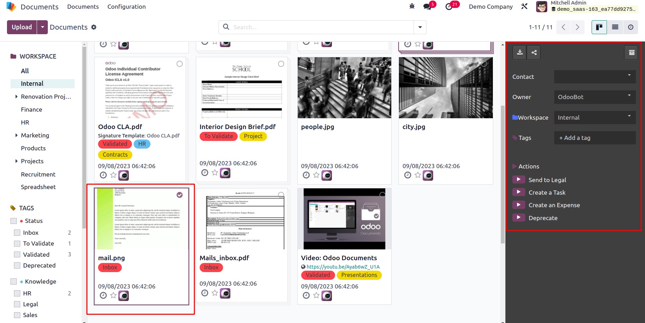Click the Download icon in details panel
Viewport: 645px width, 323px height.
tap(520, 53)
